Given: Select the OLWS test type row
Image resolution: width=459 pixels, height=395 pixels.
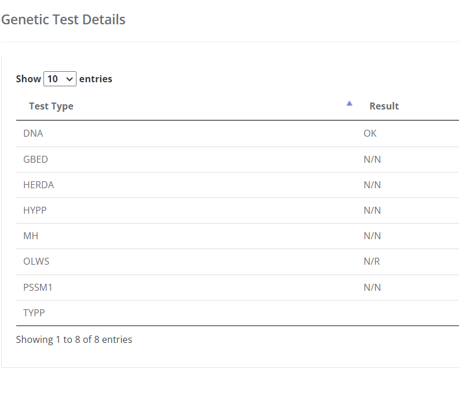Looking at the screenshot, I should pyautogui.click(x=238, y=261).
